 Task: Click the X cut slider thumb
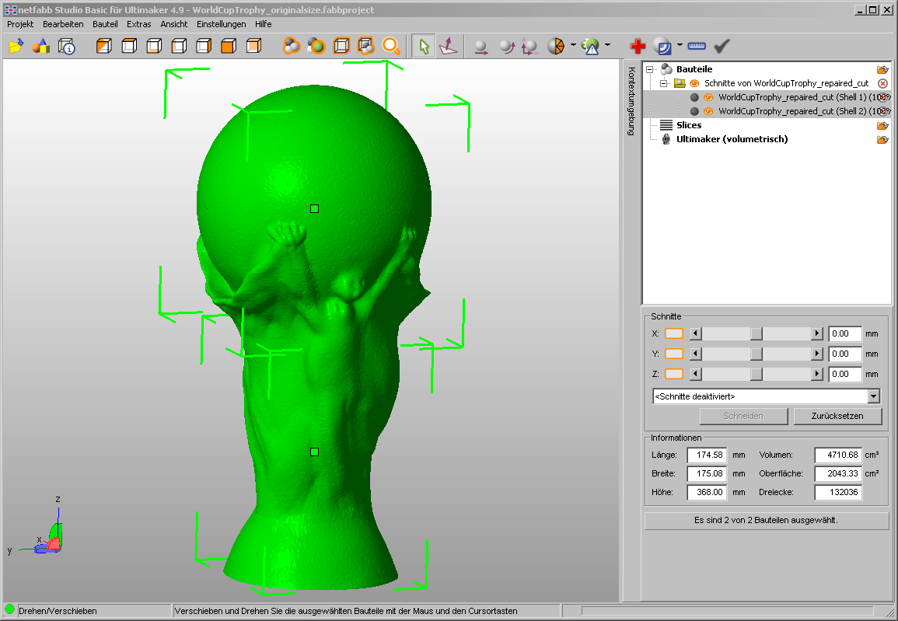756,333
